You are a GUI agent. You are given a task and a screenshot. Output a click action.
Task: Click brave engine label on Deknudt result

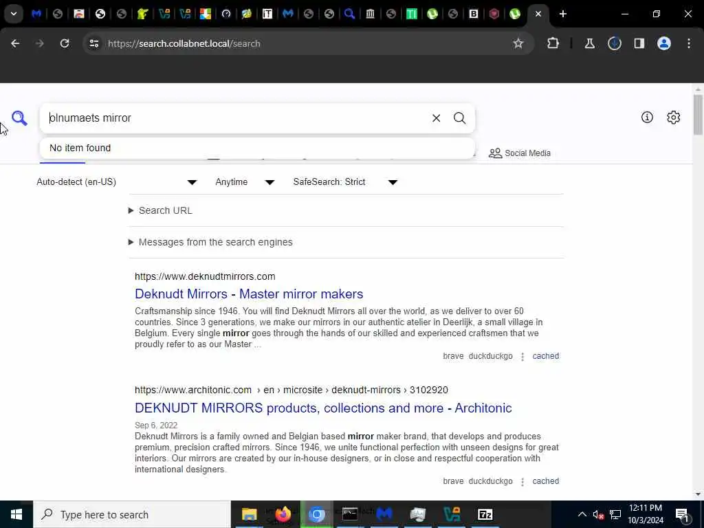coord(453,356)
